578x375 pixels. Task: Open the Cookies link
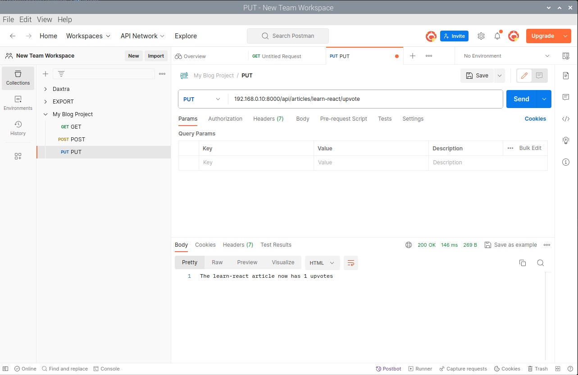click(535, 119)
